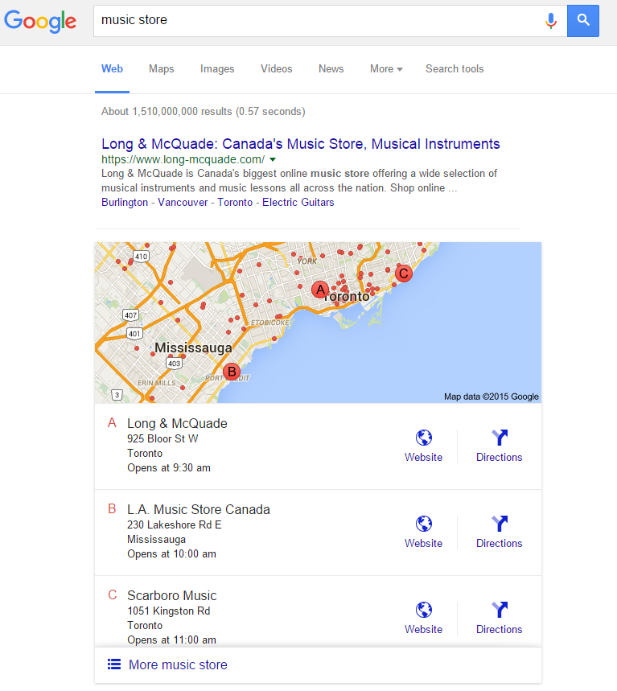Open green arrow next to long-mcquade.com URL
The height and width of the screenshot is (691, 617).
coord(273,160)
